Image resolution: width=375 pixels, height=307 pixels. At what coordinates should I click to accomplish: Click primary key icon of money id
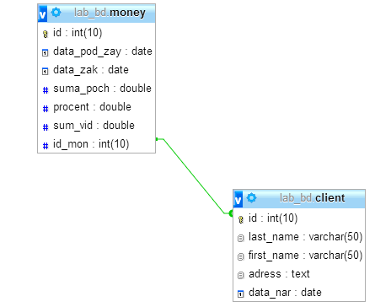tap(46, 34)
